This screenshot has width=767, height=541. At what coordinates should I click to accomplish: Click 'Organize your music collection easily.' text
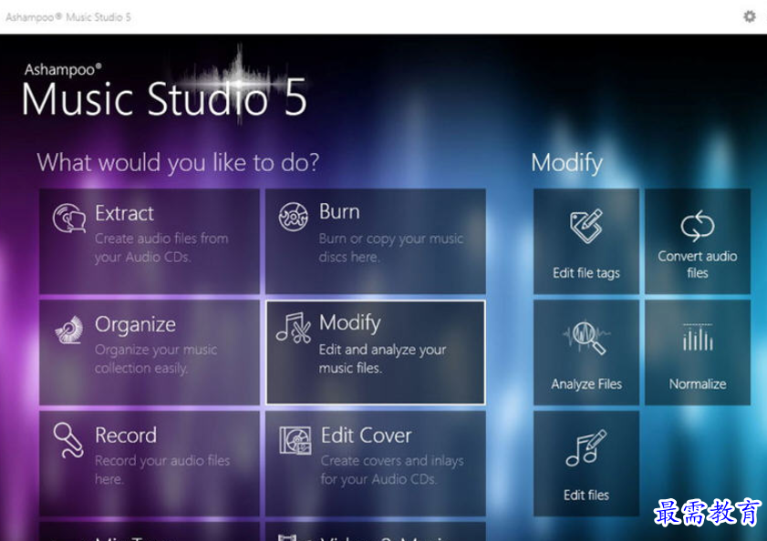click(x=156, y=359)
